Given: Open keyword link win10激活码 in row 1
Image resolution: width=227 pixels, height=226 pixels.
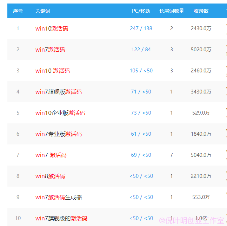Looking at the screenshot, I should pos(52,28).
